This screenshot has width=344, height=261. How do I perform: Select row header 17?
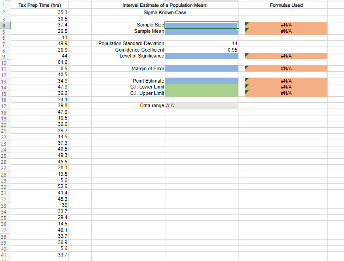tap(5, 106)
